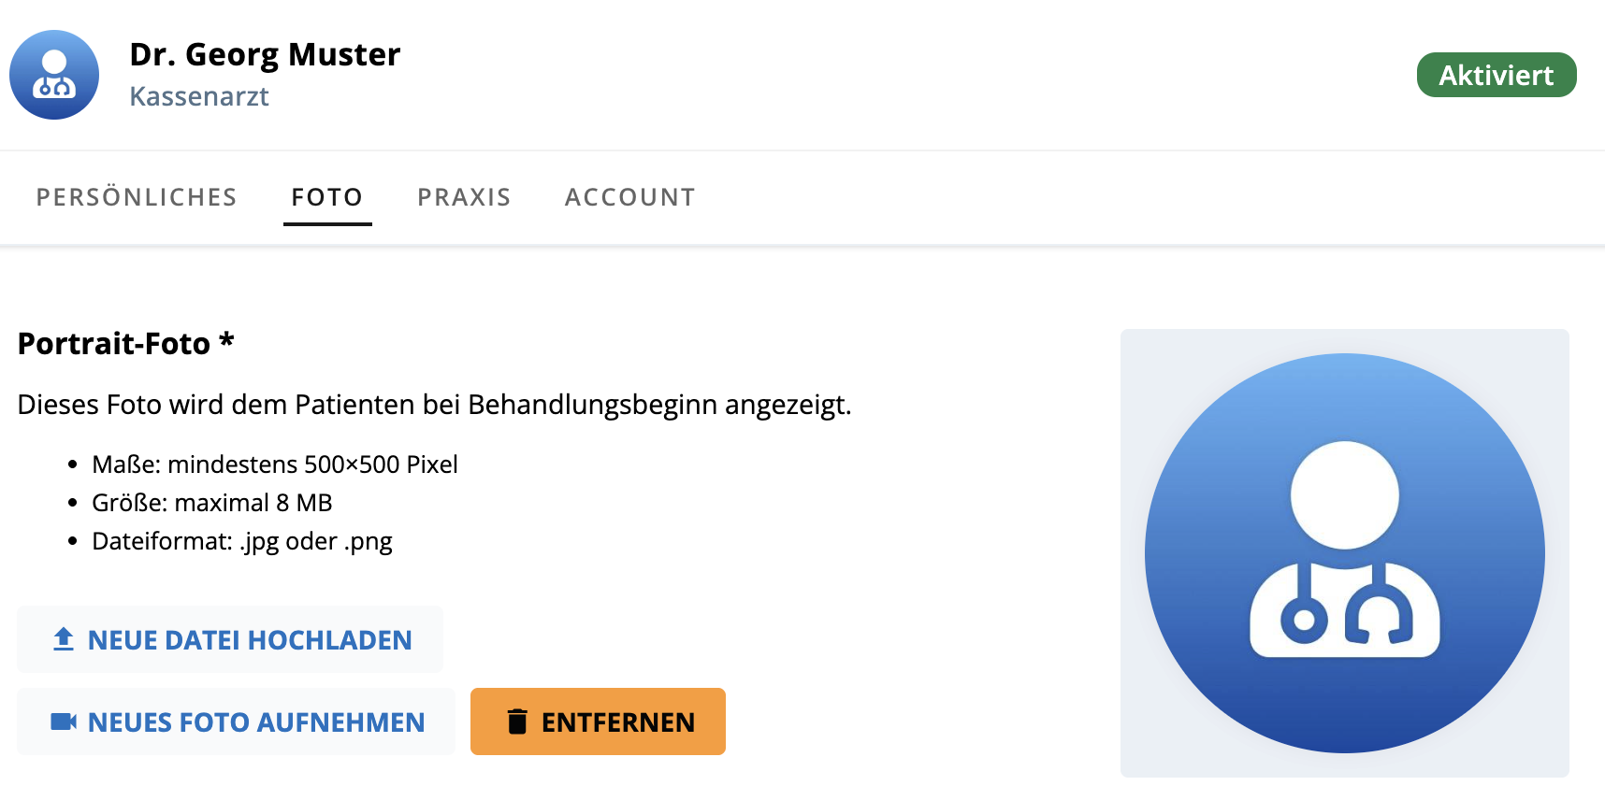Open the Kassenarzt link below the doctor's name
The image size is (1605, 800).
199,96
